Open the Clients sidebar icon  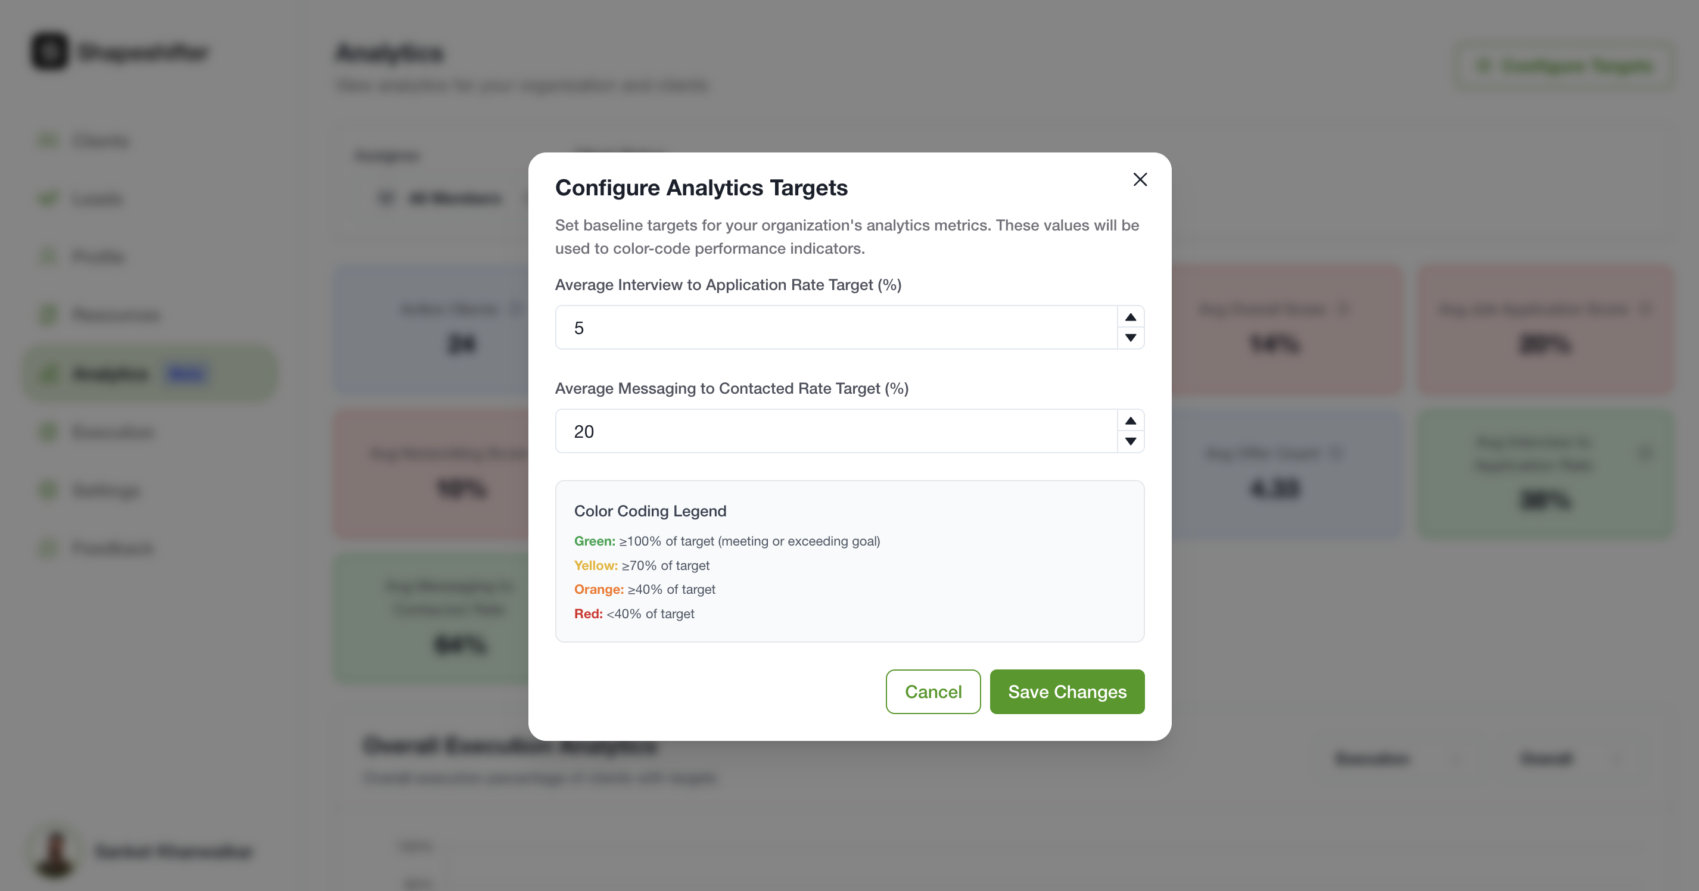tap(48, 141)
